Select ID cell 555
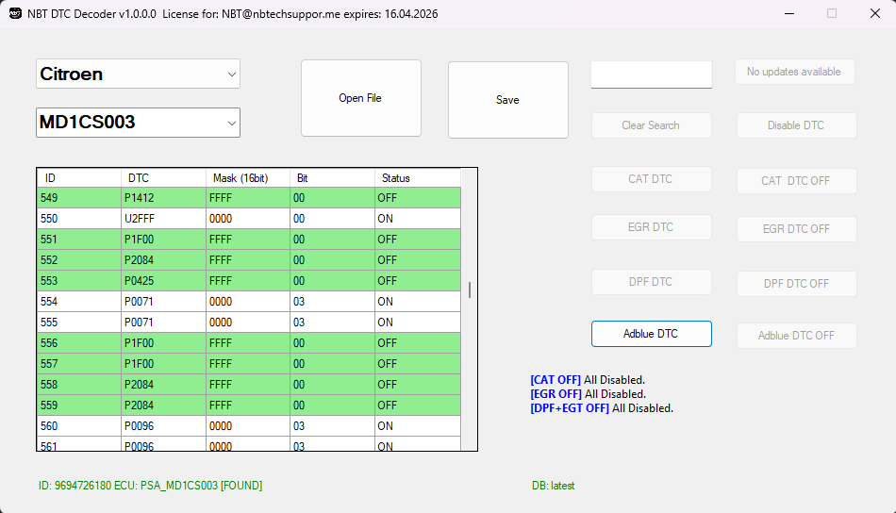 [79, 323]
